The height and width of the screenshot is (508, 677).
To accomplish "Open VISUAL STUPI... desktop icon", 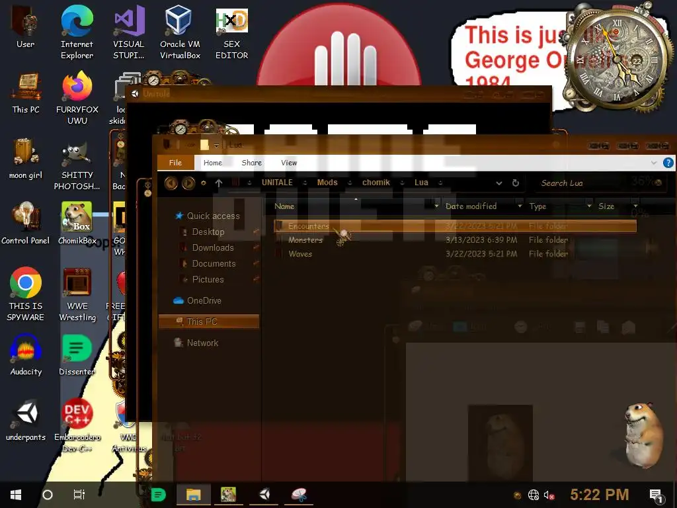I will click(x=129, y=32).
